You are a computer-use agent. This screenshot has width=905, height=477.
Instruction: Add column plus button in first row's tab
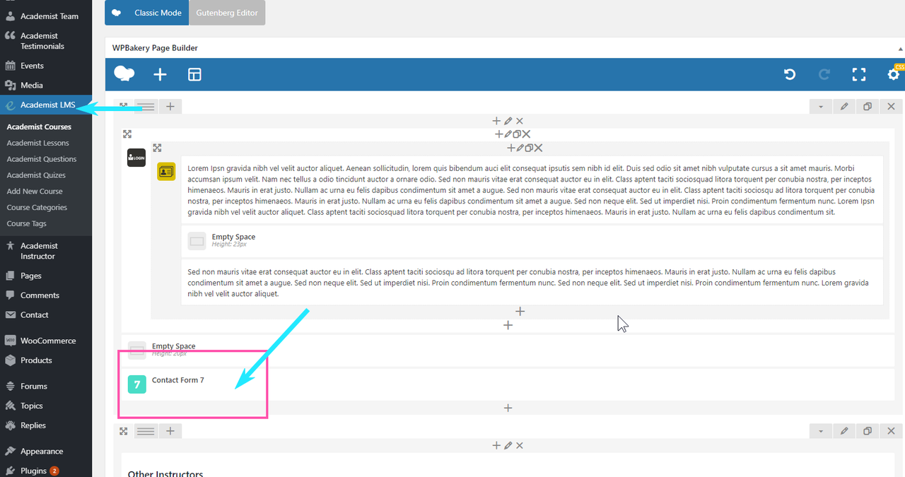[x=170, y=107]
